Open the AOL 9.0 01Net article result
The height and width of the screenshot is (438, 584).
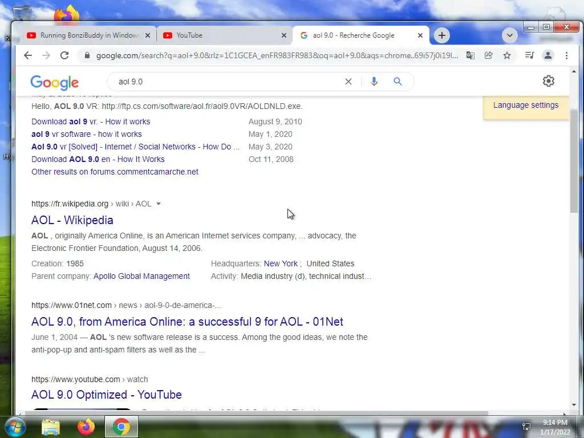tap(187, 322)
